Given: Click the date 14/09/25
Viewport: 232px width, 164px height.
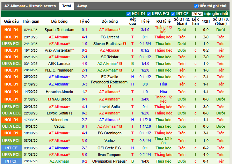Looking at the screenshot, I should 31,92.
